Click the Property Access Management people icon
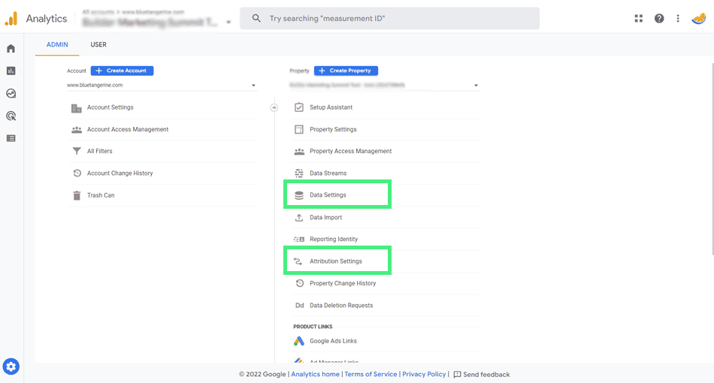The image size is (714, 383). [299, 152]
